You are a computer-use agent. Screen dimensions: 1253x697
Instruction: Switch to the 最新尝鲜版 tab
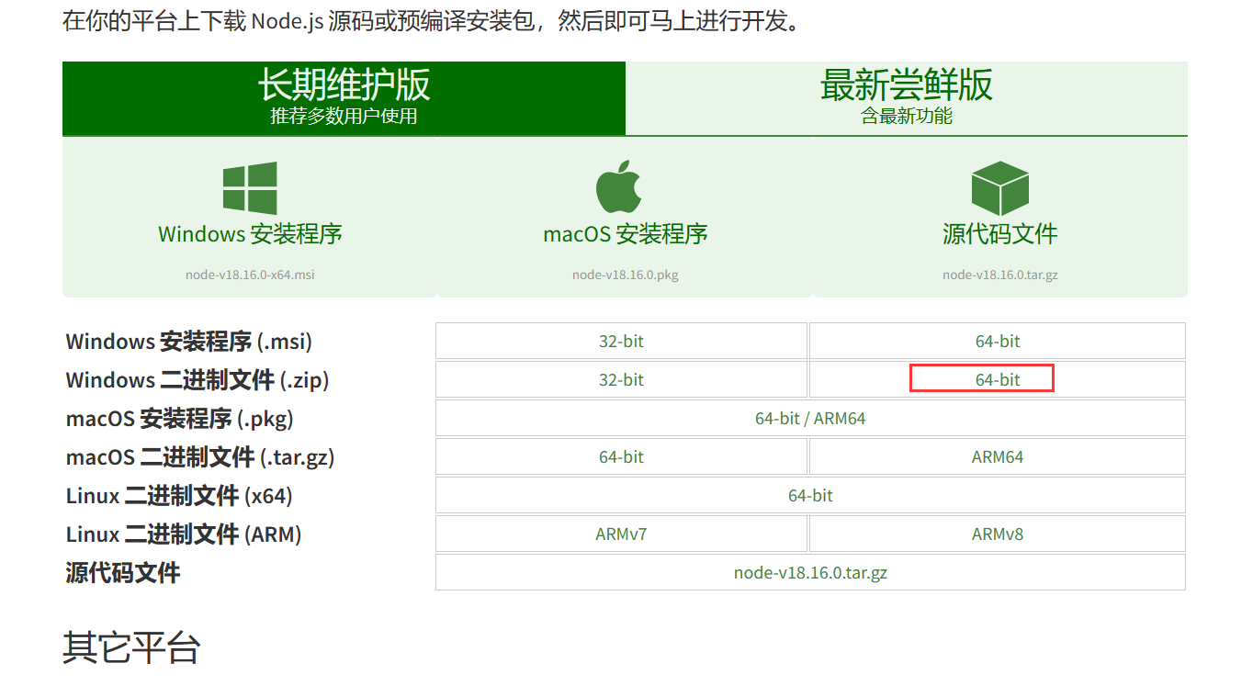tap(907, 98)
